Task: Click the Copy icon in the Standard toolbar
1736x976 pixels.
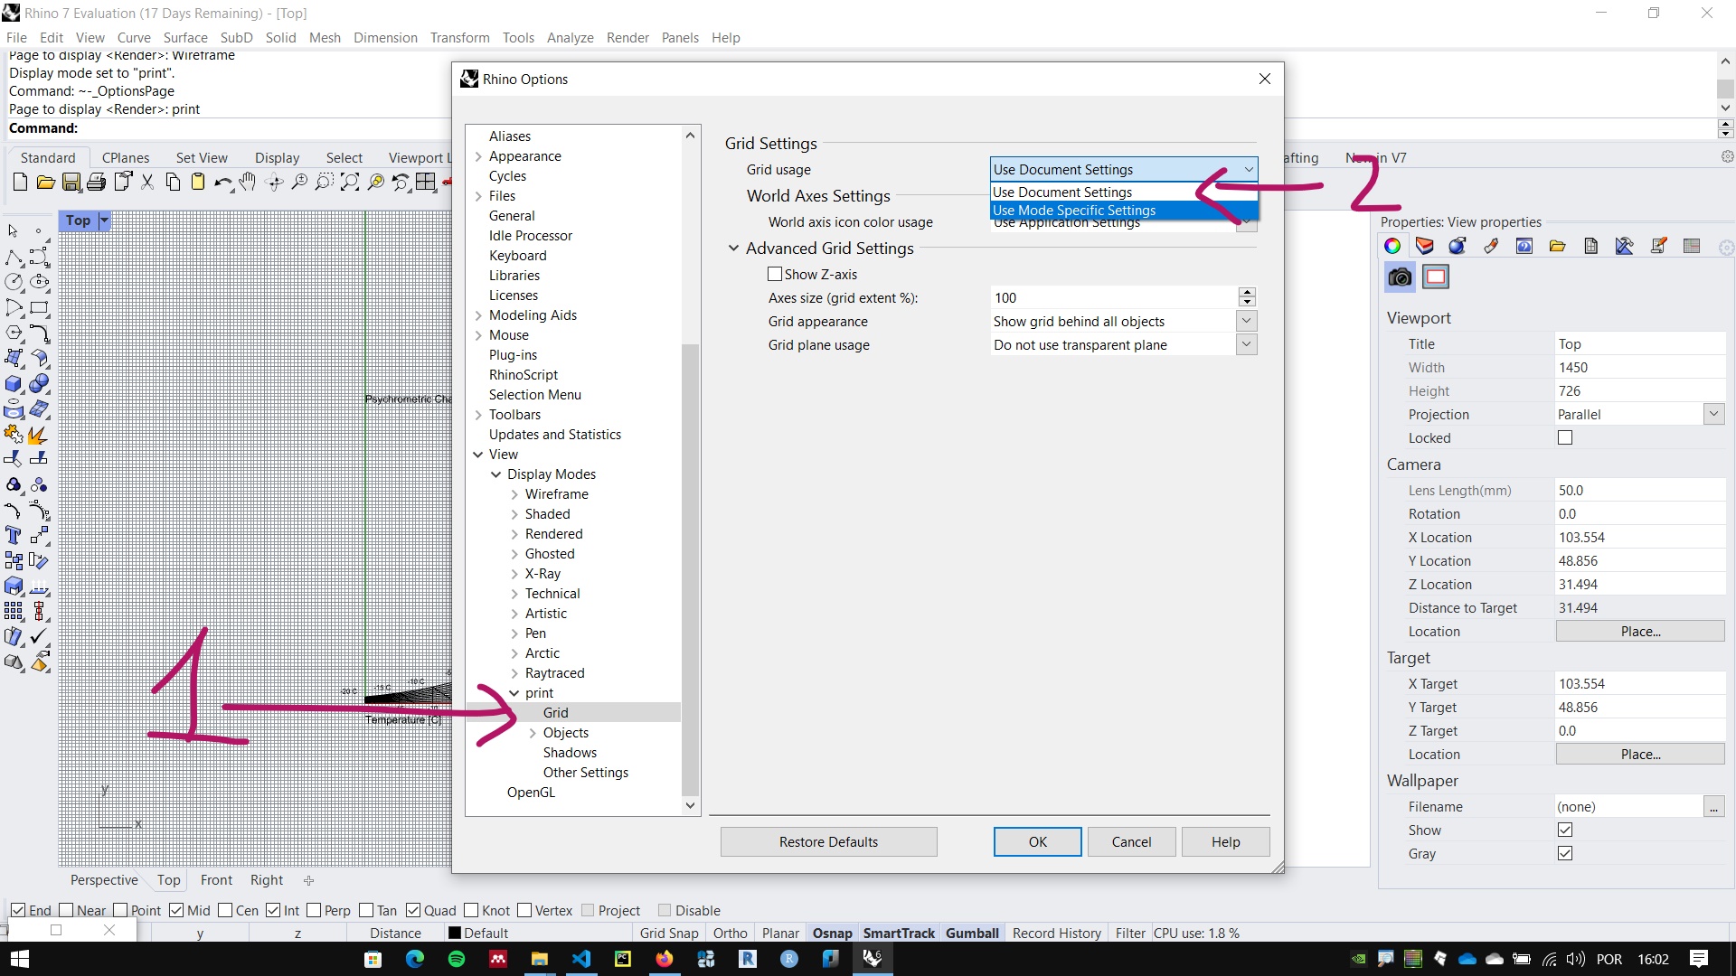Action: 173,183
